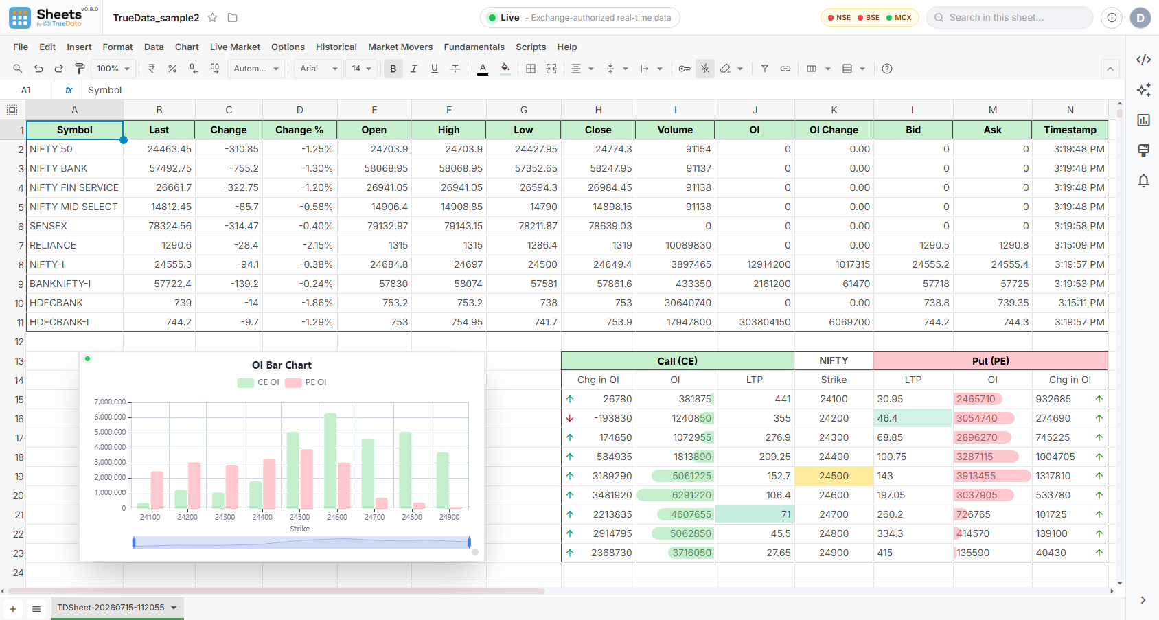Open the File menu
Screen dimensions: 1159x620
point(21,47)
